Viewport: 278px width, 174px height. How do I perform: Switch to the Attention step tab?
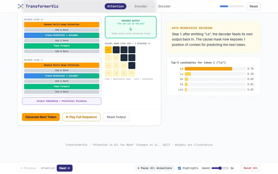pos(116,6)
